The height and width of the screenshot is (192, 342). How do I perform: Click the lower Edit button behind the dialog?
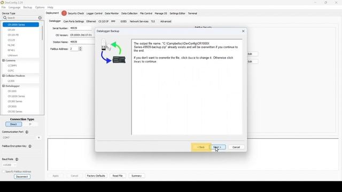[x=252, y=62]
